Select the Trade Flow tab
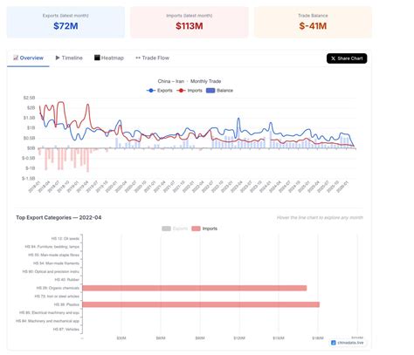Screen dimensions: 414x355 [x=152, y=58]
